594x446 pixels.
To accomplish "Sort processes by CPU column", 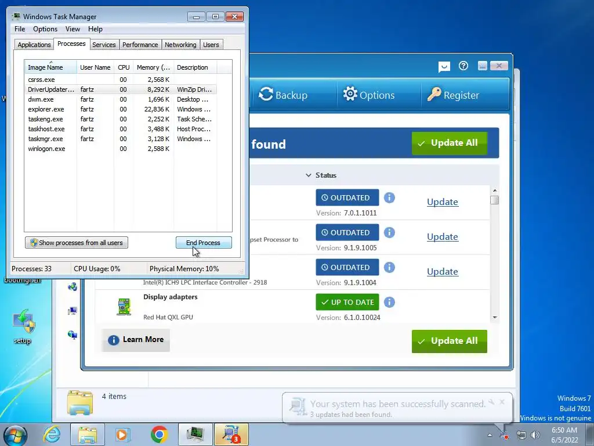I will tap(124, 67).
